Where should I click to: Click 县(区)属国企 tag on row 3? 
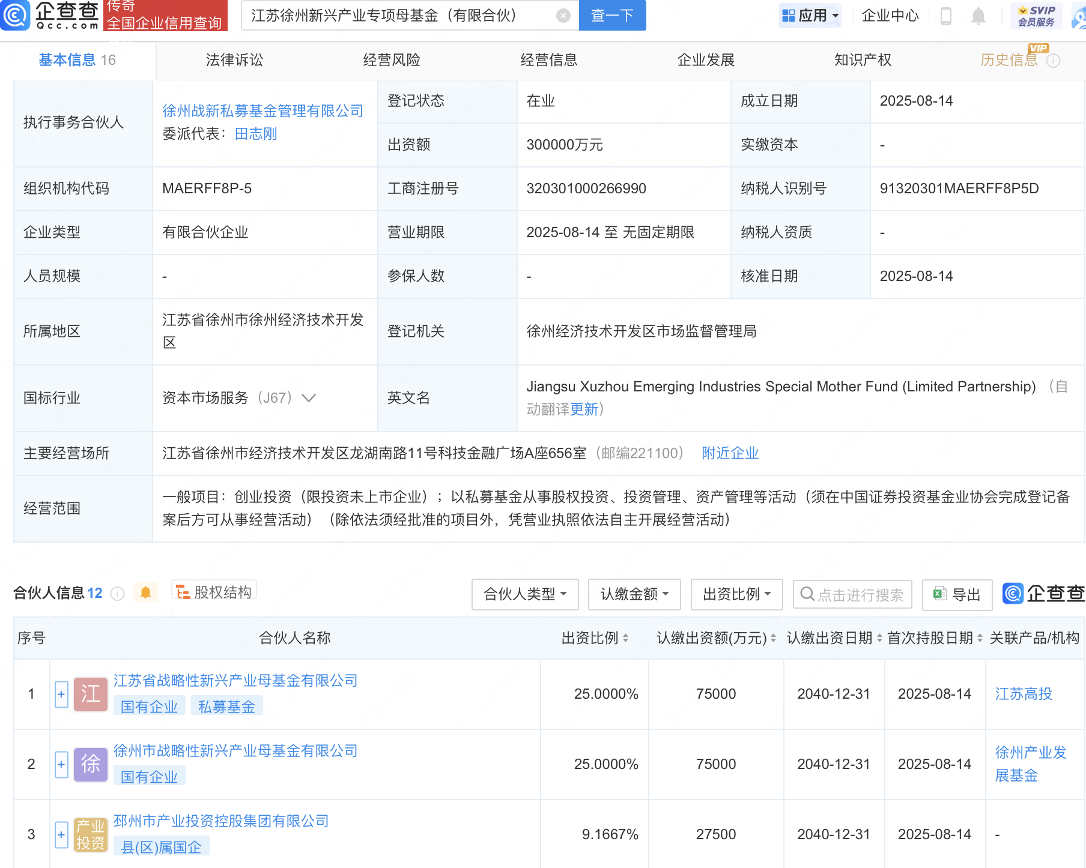tap(161, 847)
